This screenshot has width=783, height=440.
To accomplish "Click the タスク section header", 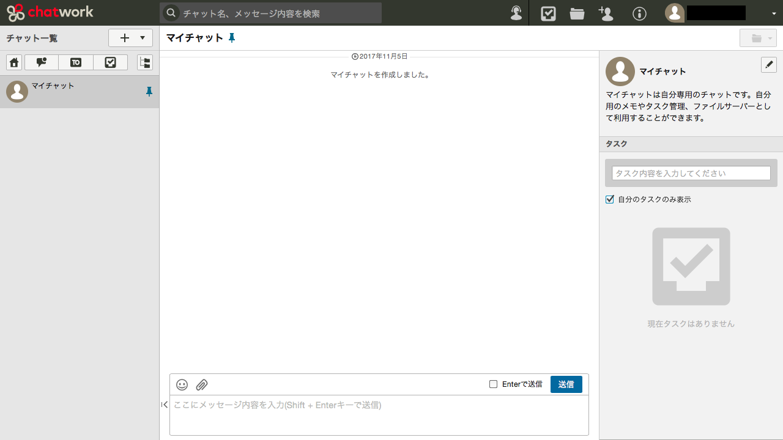I will click(x=691, y=144).
